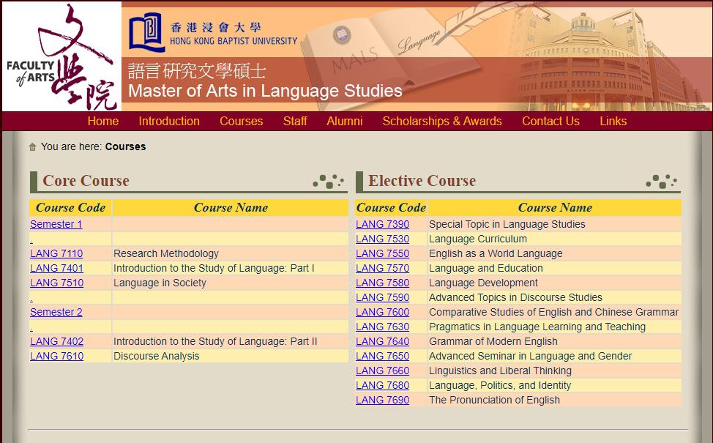The width and height of the screenshot is (713, 443).
Task: Click Special Topic in Language Studies text
Action: [507, 224]
